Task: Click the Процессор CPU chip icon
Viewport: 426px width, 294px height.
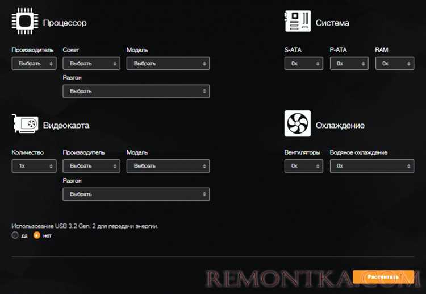Action: [x=25, y=21]
